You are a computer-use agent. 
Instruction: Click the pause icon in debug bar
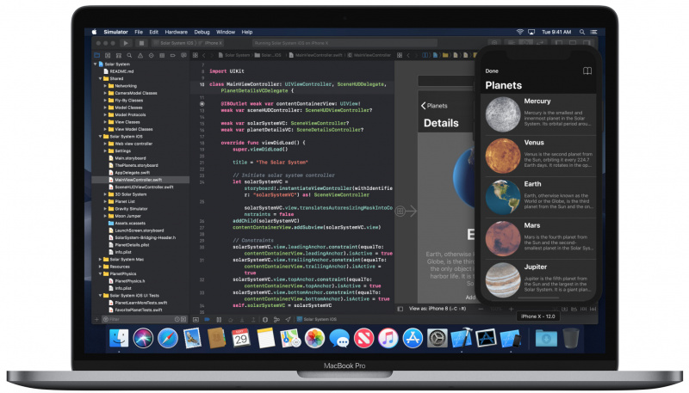point(219,319)
